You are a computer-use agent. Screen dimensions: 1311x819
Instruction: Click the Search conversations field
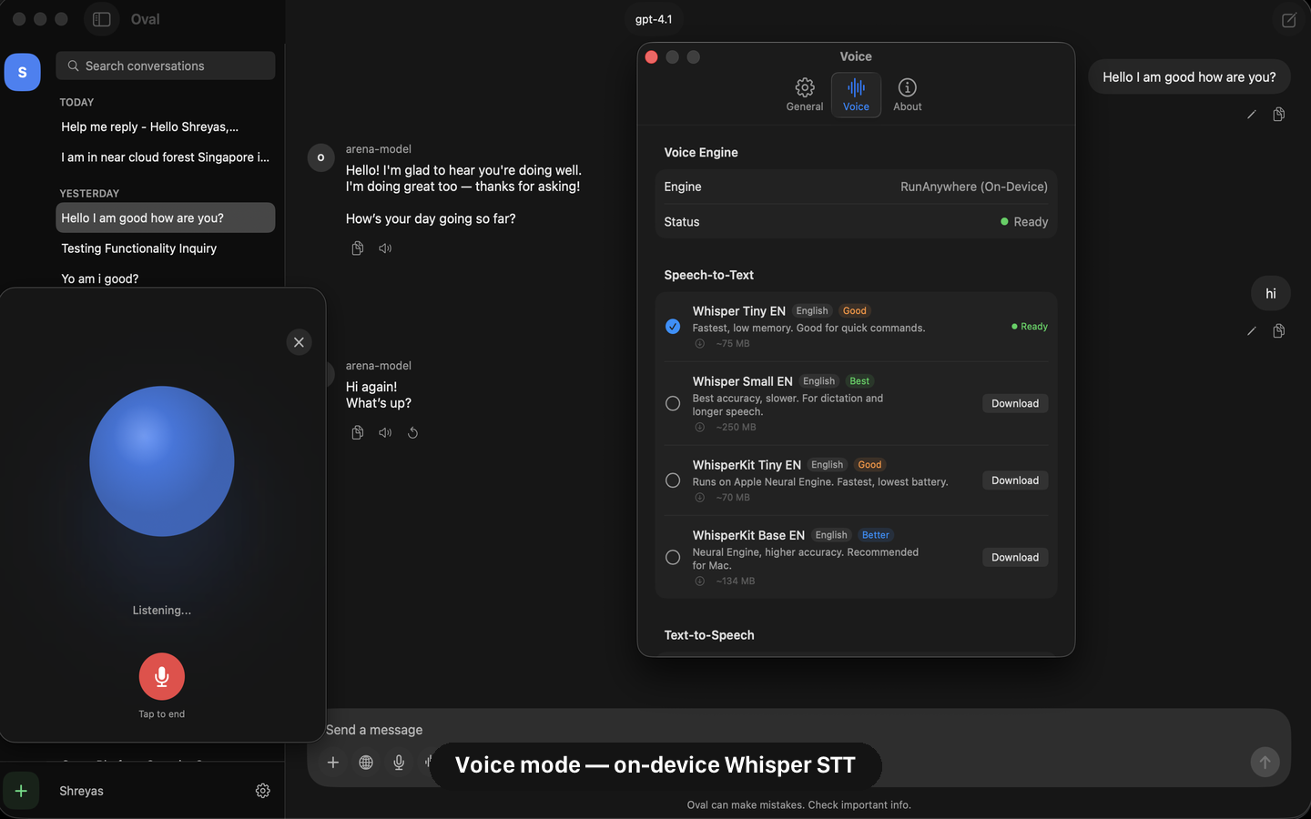click(x=166, y=66)
